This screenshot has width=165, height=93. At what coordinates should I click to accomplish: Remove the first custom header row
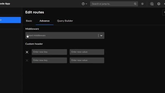pyautogui.click(x=27, y=52)
